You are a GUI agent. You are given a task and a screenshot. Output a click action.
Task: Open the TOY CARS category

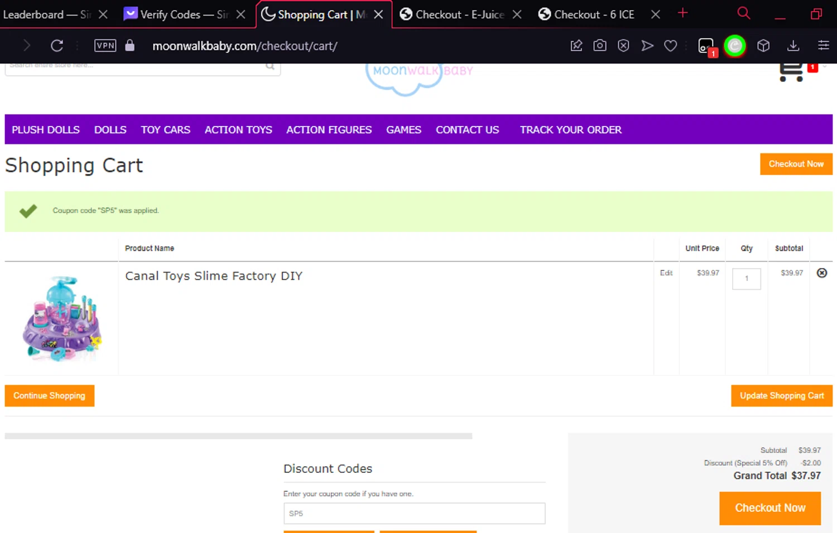(165, 129)
